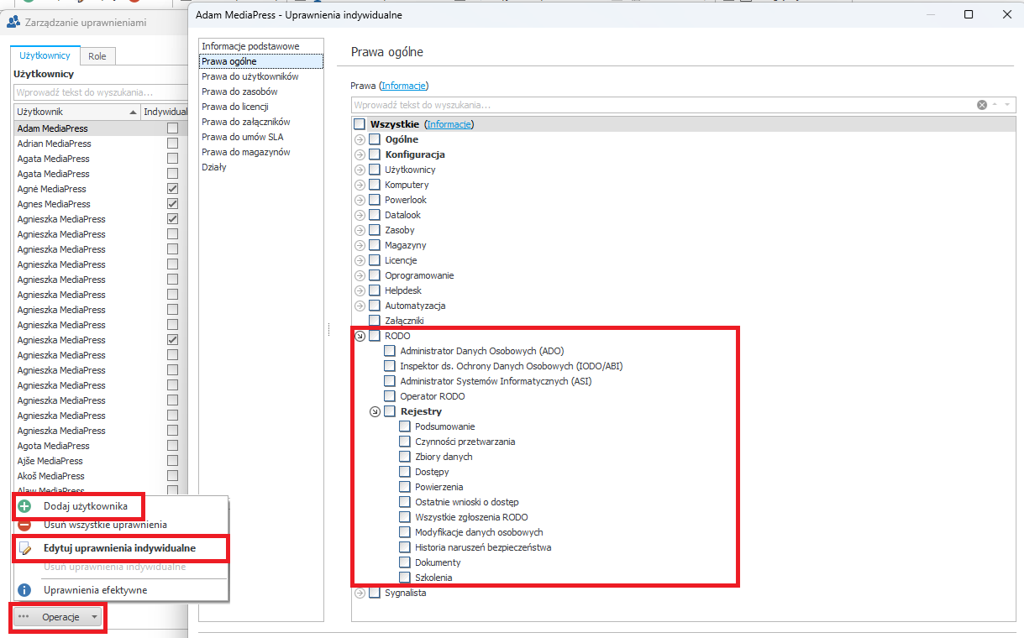Image resolution: width=1024 pixels, height=638 pixels.
Task: Click the user search input field
Action: [x=99, y=92]
